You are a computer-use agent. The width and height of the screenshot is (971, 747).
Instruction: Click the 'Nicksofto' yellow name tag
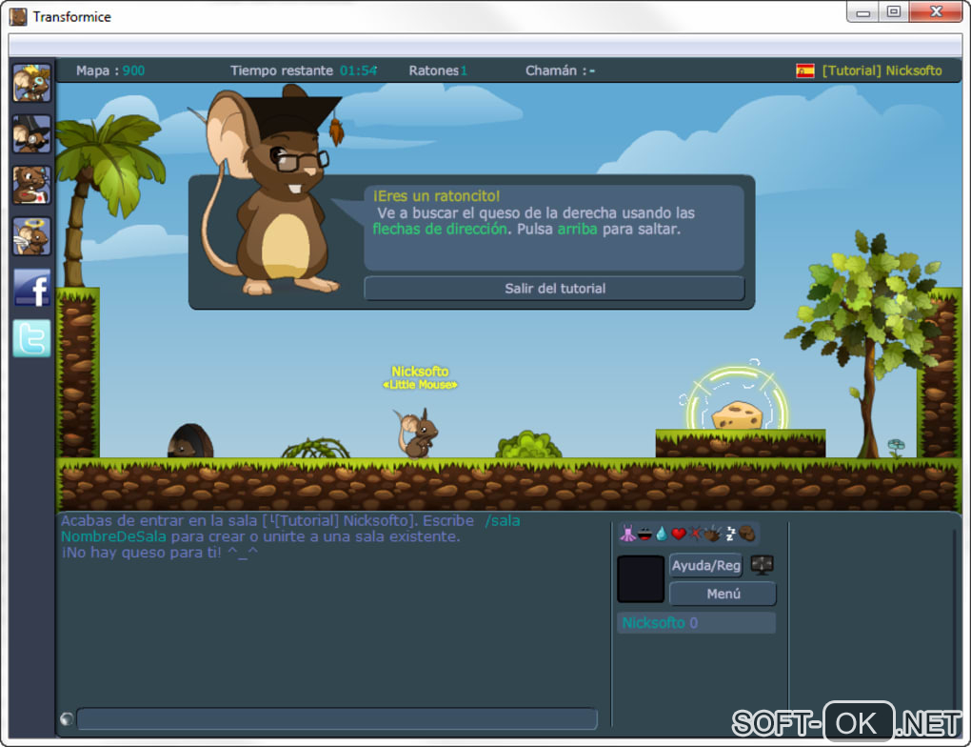click(x=420, y=372)
